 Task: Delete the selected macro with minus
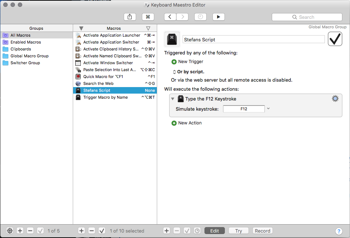(92, 231)
